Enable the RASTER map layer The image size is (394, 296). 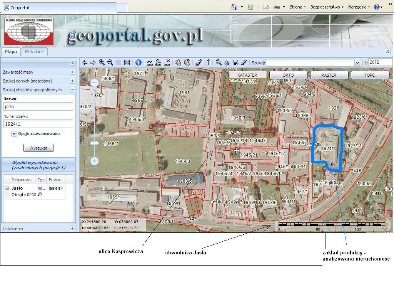click(329, 75)
